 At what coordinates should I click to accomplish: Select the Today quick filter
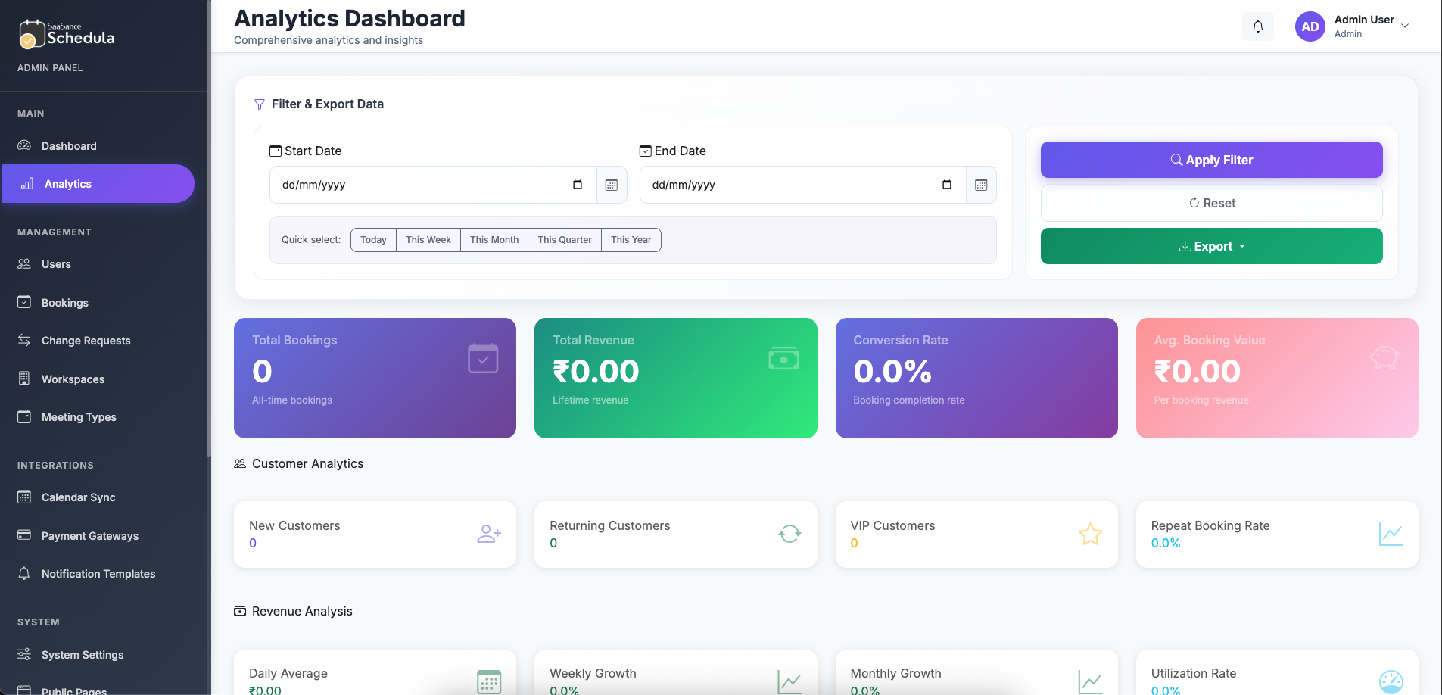coord(372,240)
